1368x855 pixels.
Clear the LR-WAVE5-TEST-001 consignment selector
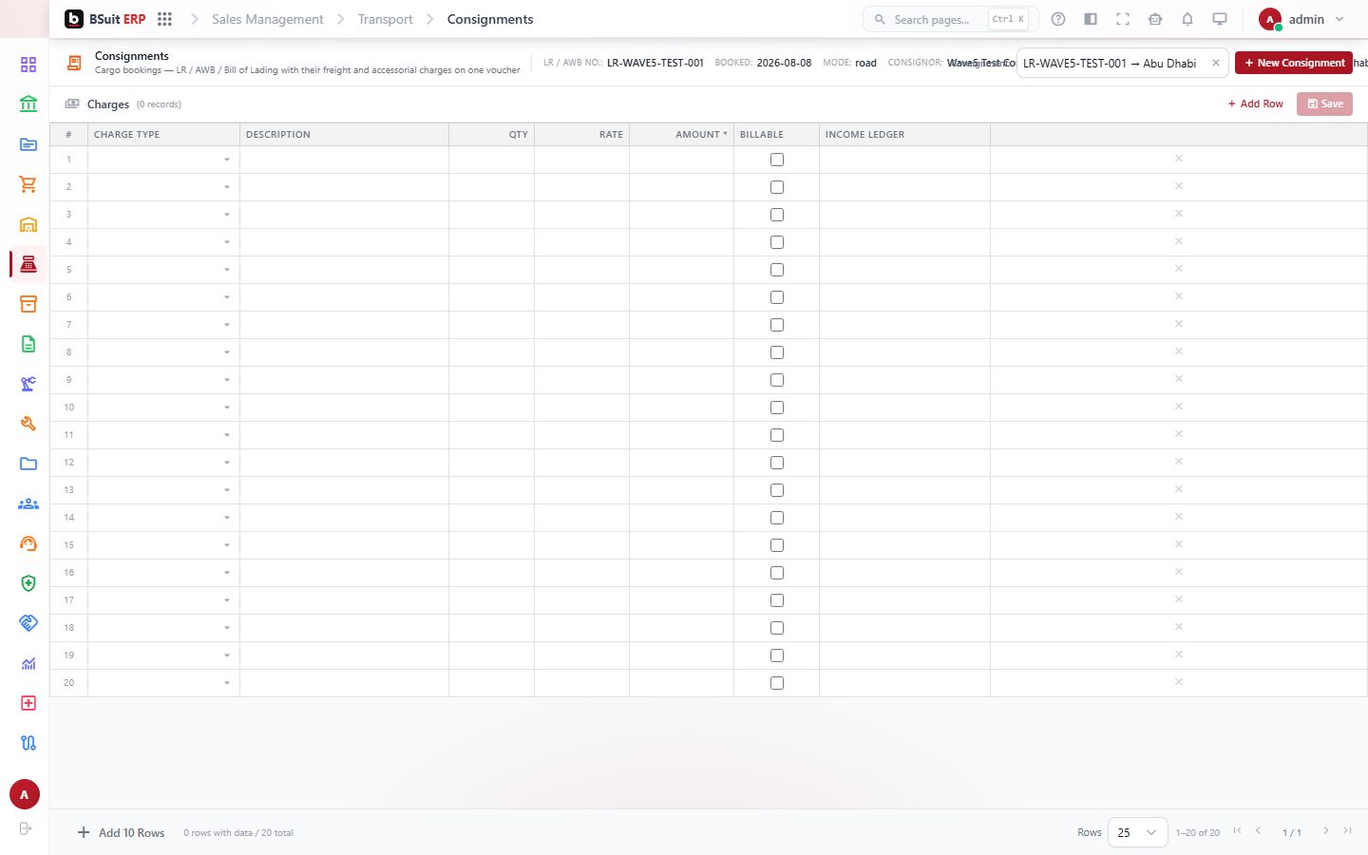coord(1215,63)
